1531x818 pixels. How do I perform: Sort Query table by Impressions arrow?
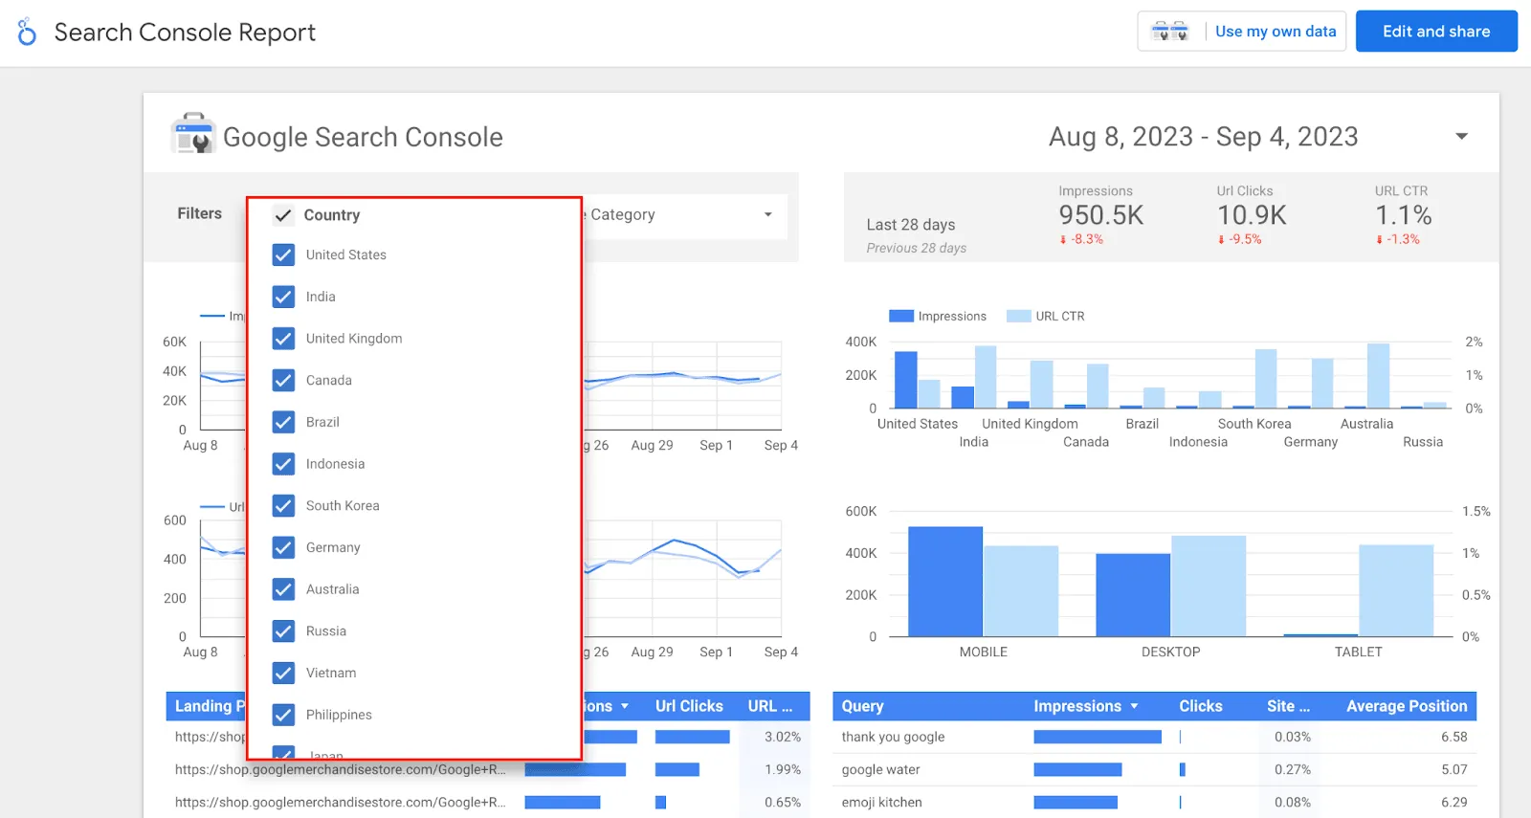pyautogui.click(x=1135, y=706)
